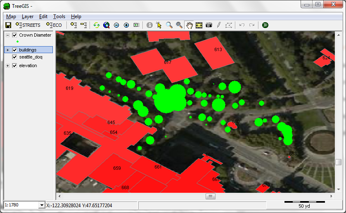Click the vertical scrollbar thumb of map
Screen dimensions: 346x213
(339, 162)
